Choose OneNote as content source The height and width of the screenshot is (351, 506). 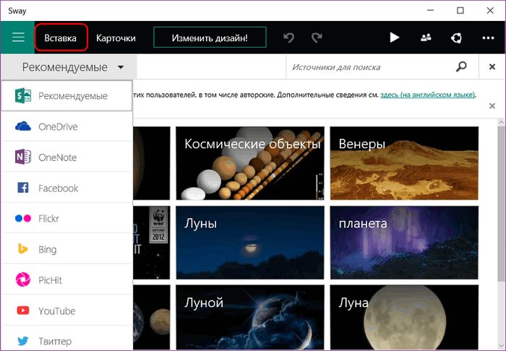[x=57, y=157]
